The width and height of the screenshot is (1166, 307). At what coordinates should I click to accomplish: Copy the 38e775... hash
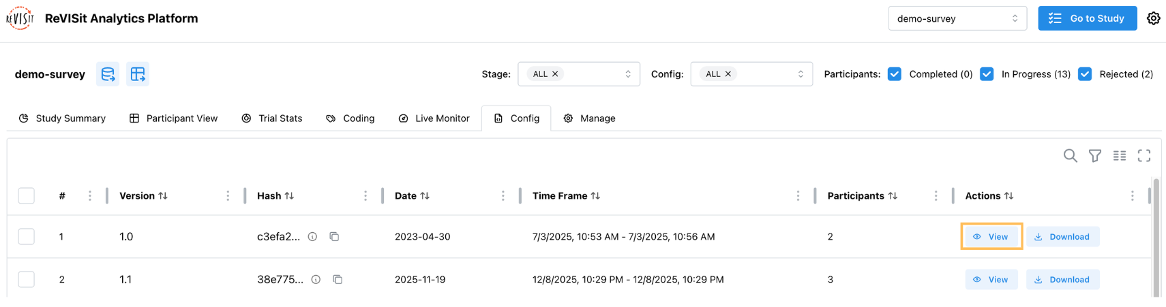coord(338,280)
